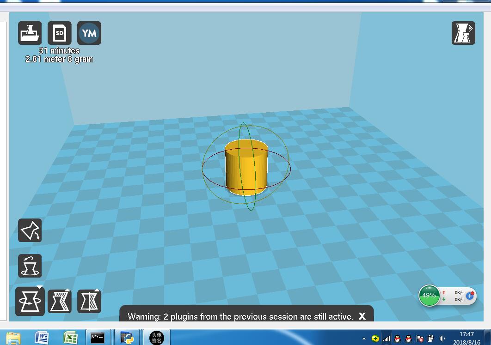The height and width of the screenshot is (345, 491).
Task: Dismiss the plugins warning with the X
Action: coord(362,316)
